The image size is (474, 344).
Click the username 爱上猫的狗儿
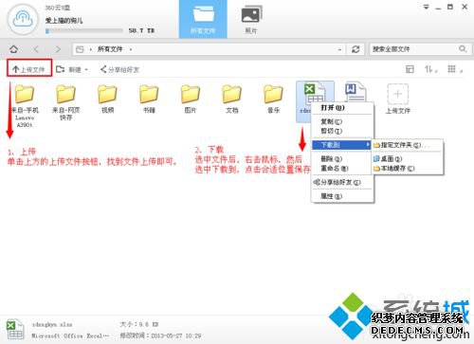coord(64,21)
